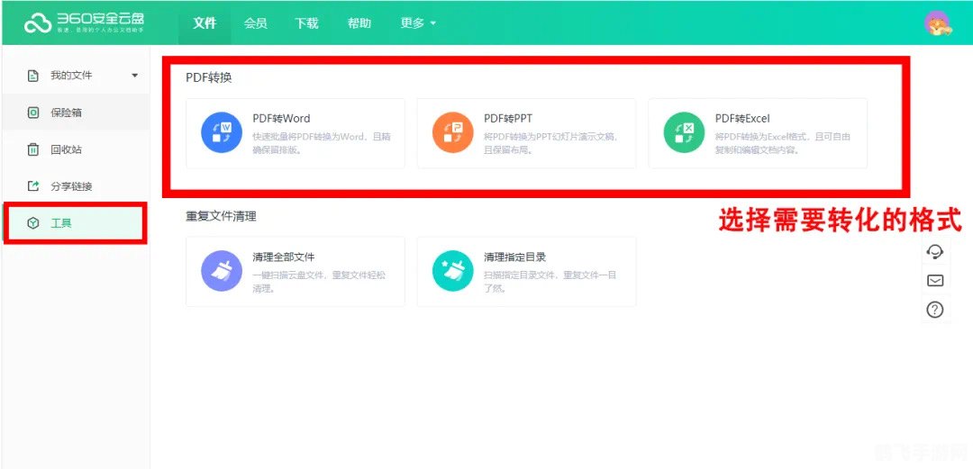This screenshot has width=973, height=469.
Task: Open the 下载 tab
Action: pos(306,23)
